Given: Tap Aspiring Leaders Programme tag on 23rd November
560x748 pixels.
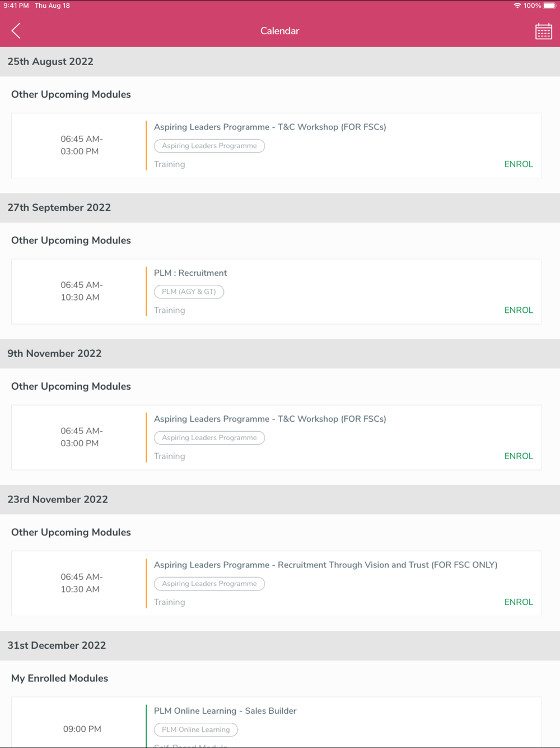Looking at the screenshot, I should (209, 584).
